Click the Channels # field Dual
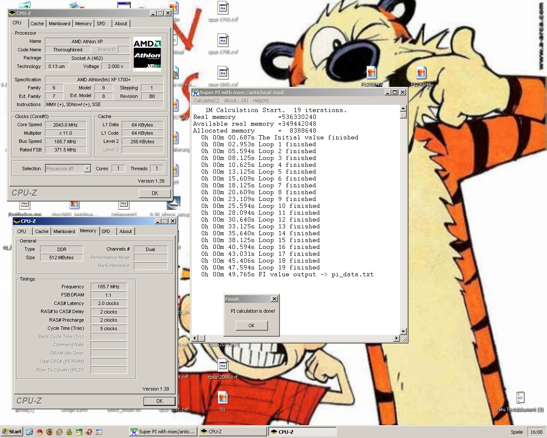This screenshot has width=547, height=438. pos(150,249)
